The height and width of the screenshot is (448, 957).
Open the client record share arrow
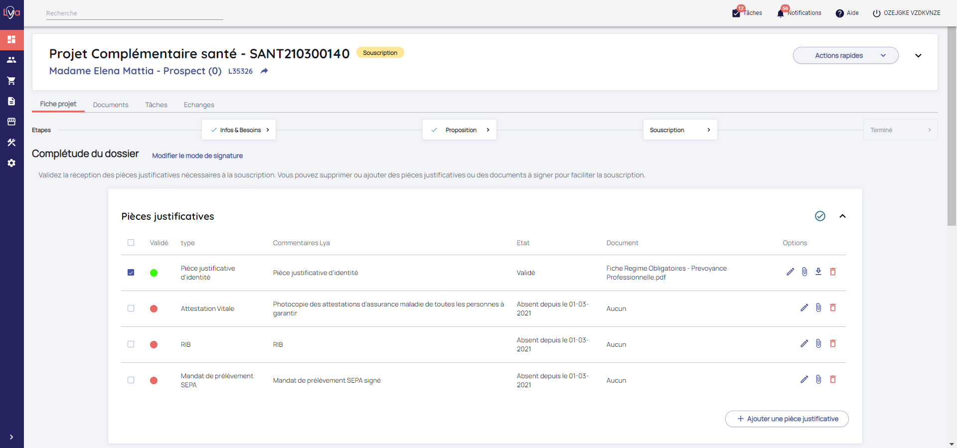(x=264, y=71)
